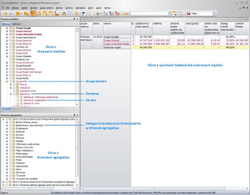This screenshot has height=195, width=250.
Task: Click the tree icon with red cross
Action: pyautogui.click(x=117, y=14)
